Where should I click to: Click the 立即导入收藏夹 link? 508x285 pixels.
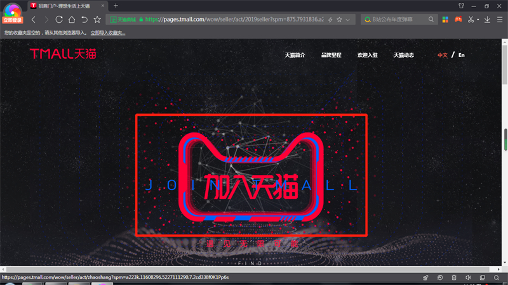click(x=108, y=33)
